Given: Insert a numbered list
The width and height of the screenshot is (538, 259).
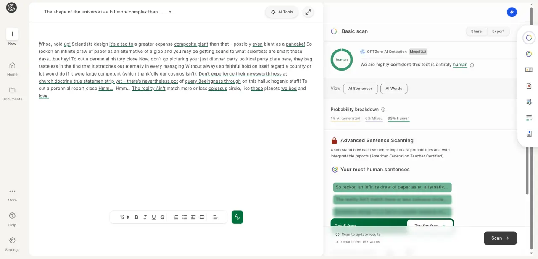Looking at the screenshot, I should point(176,217).
